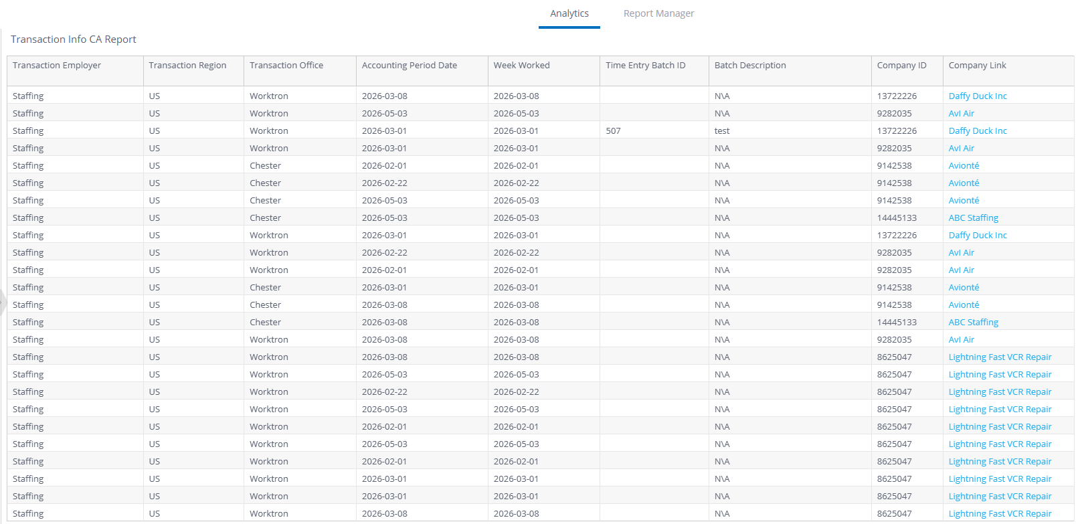Select the Transaction Office column header
This screenshot has width=1082, height=524.
[x=300, y=70]
